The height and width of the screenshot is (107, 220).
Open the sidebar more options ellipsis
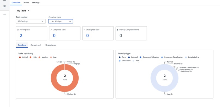[4, 15]
